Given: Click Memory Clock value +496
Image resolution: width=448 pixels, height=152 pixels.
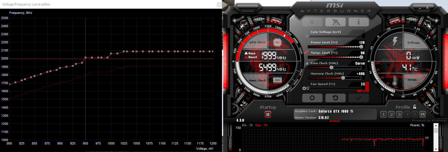Looking at the screenshot, I should point(360,74).
